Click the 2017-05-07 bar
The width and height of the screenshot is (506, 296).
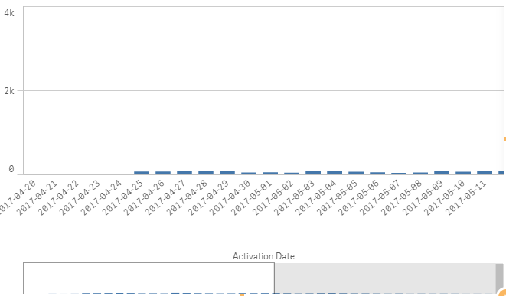tap(399, 174)
